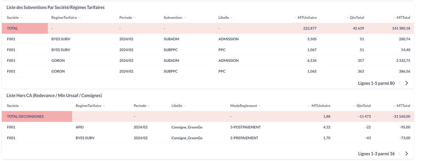The image size is (424, 161).
Task: Select the TOTAL row label in subventions table
Action: [13, 28]
